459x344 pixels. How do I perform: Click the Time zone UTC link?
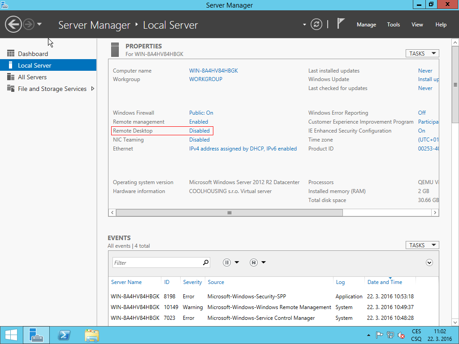click(x=428, y=140)
